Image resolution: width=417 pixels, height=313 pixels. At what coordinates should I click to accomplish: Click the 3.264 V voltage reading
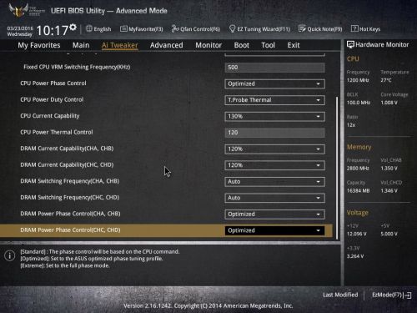(355, 256)
